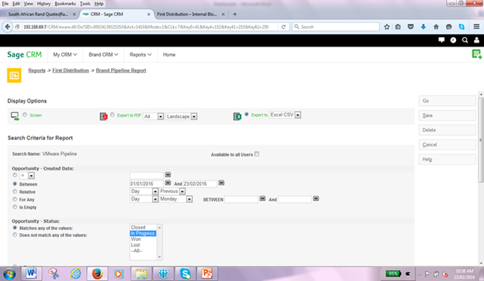The image size is (484, 281).
Task: Open the Firefox Hello chat bubble icon
Action: pos(449,27)
